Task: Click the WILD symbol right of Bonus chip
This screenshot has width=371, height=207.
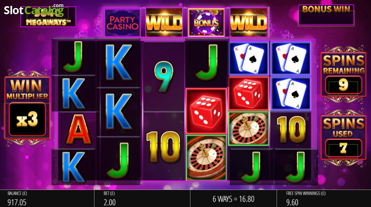Action: tap(248, 23)
